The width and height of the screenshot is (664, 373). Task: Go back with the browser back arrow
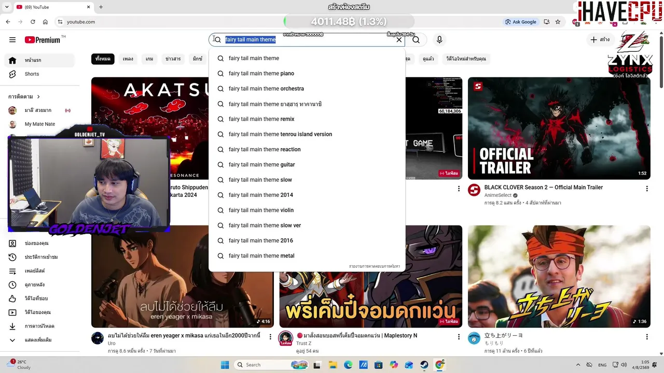(8, 22)
